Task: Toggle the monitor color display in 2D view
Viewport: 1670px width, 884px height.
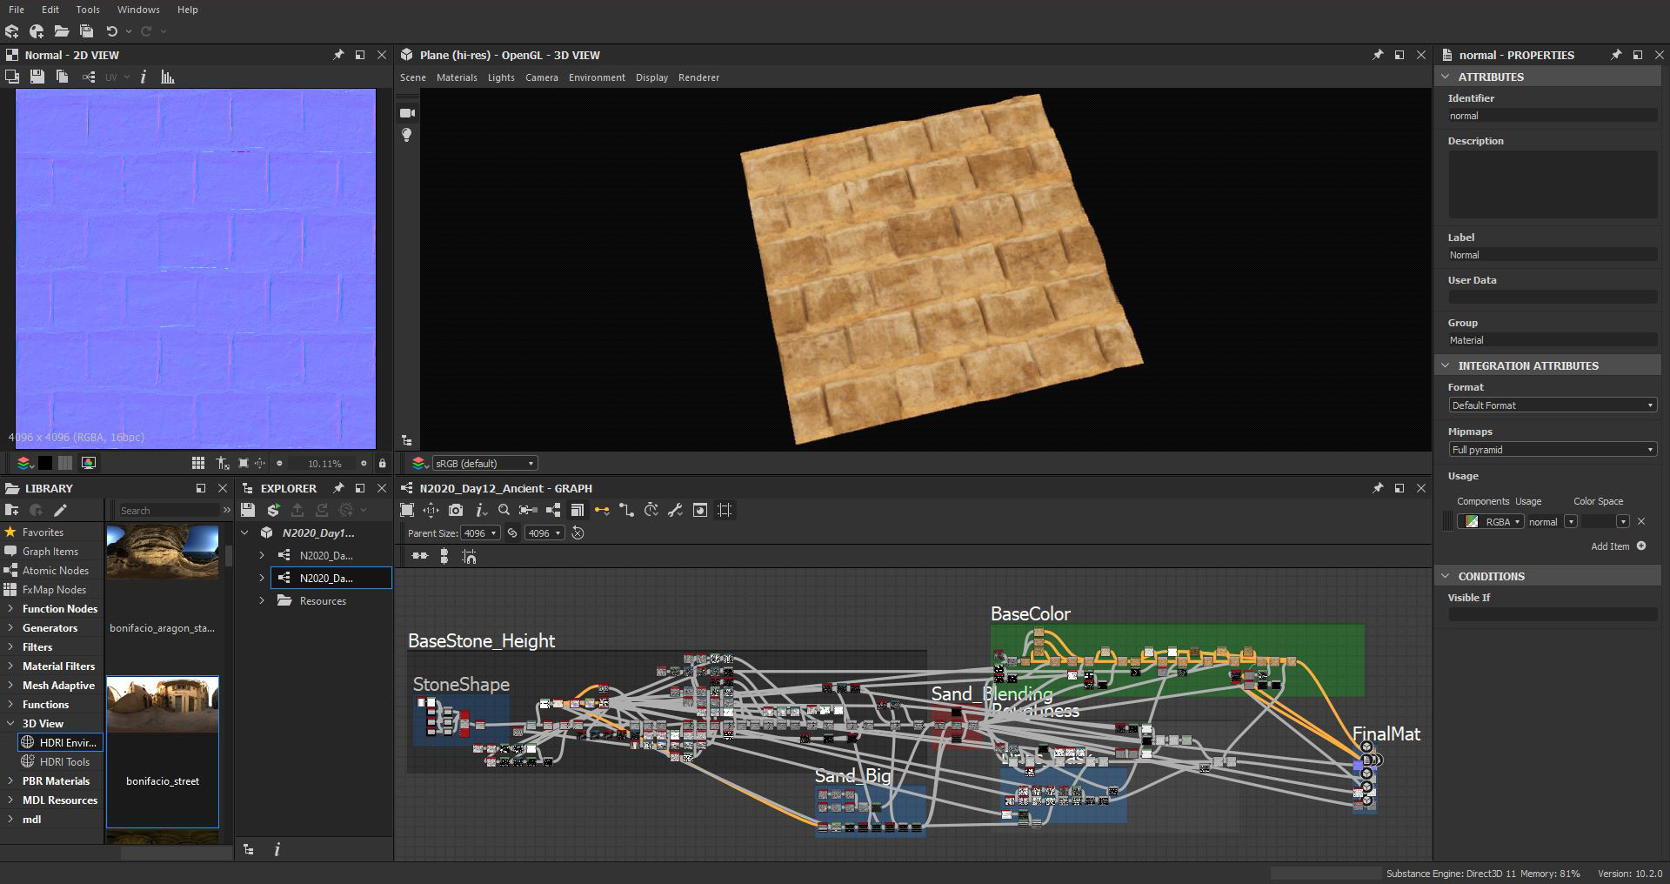Action: [x=89, y=463]
